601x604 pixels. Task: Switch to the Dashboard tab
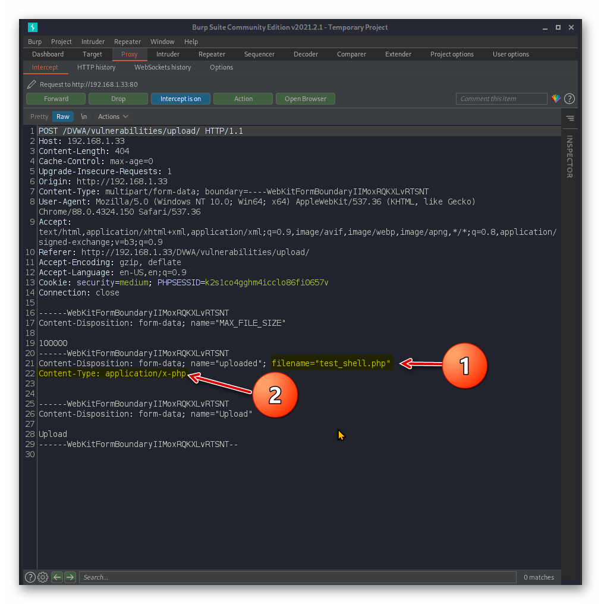(x=48, y=54)
